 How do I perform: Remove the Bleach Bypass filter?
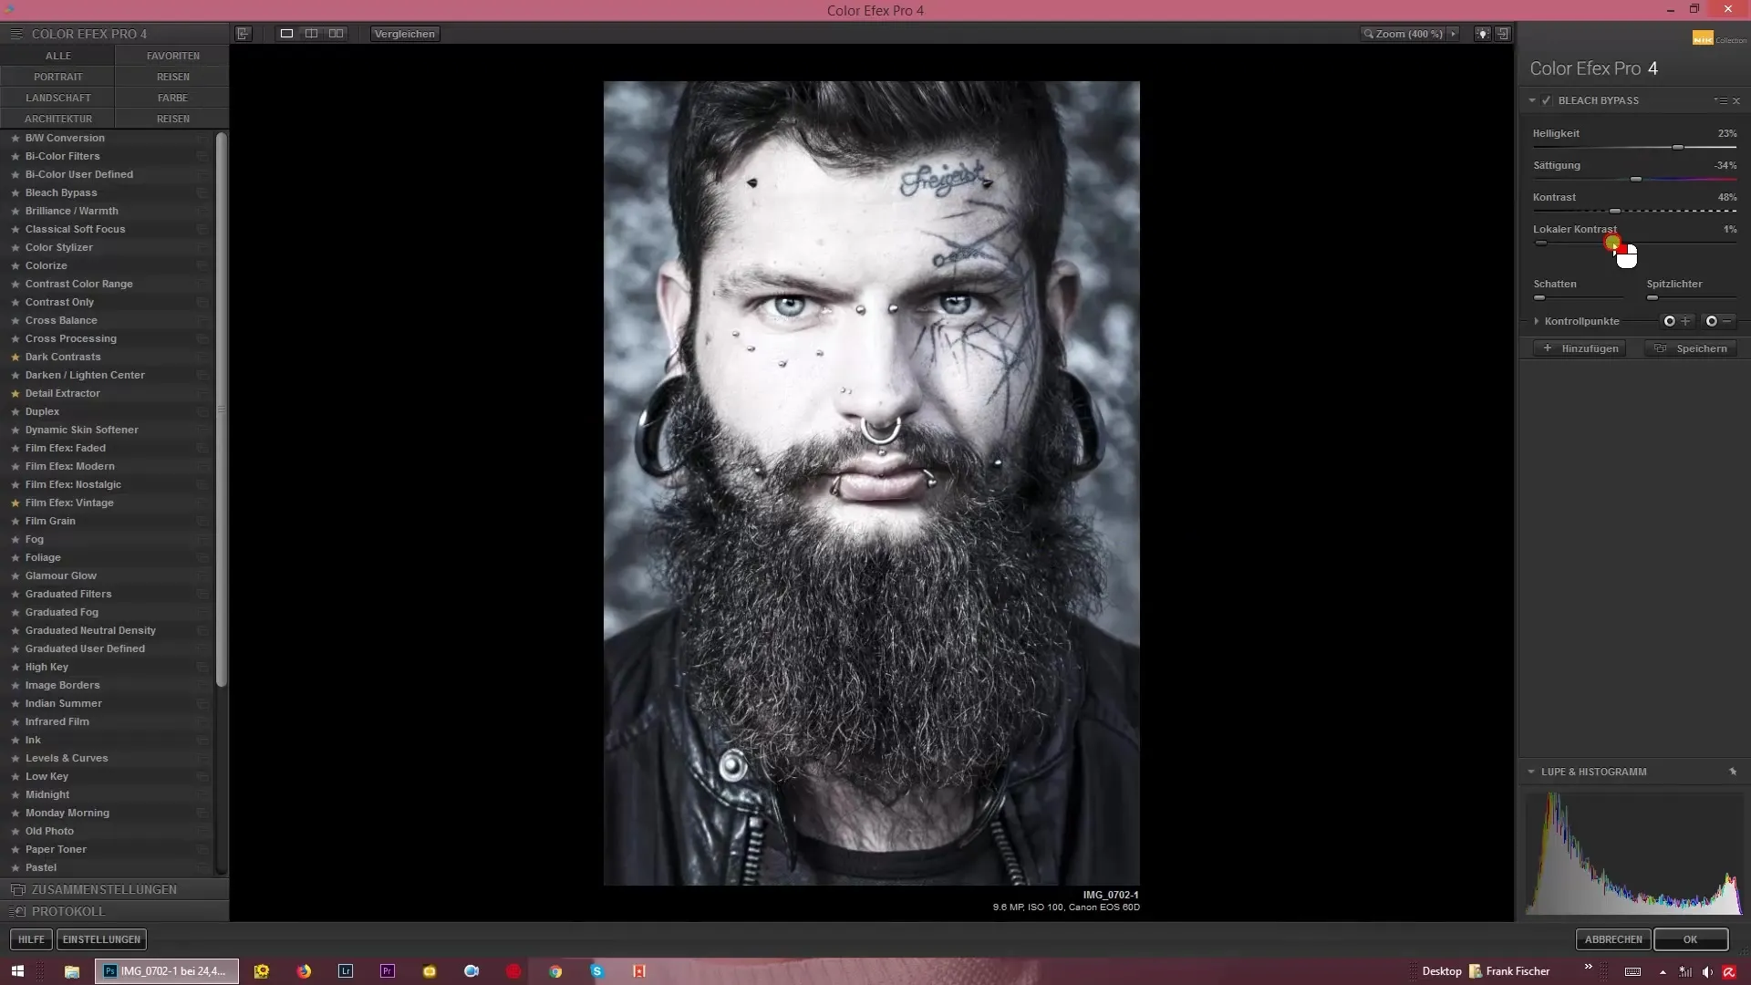click(x=1736, y=100)
